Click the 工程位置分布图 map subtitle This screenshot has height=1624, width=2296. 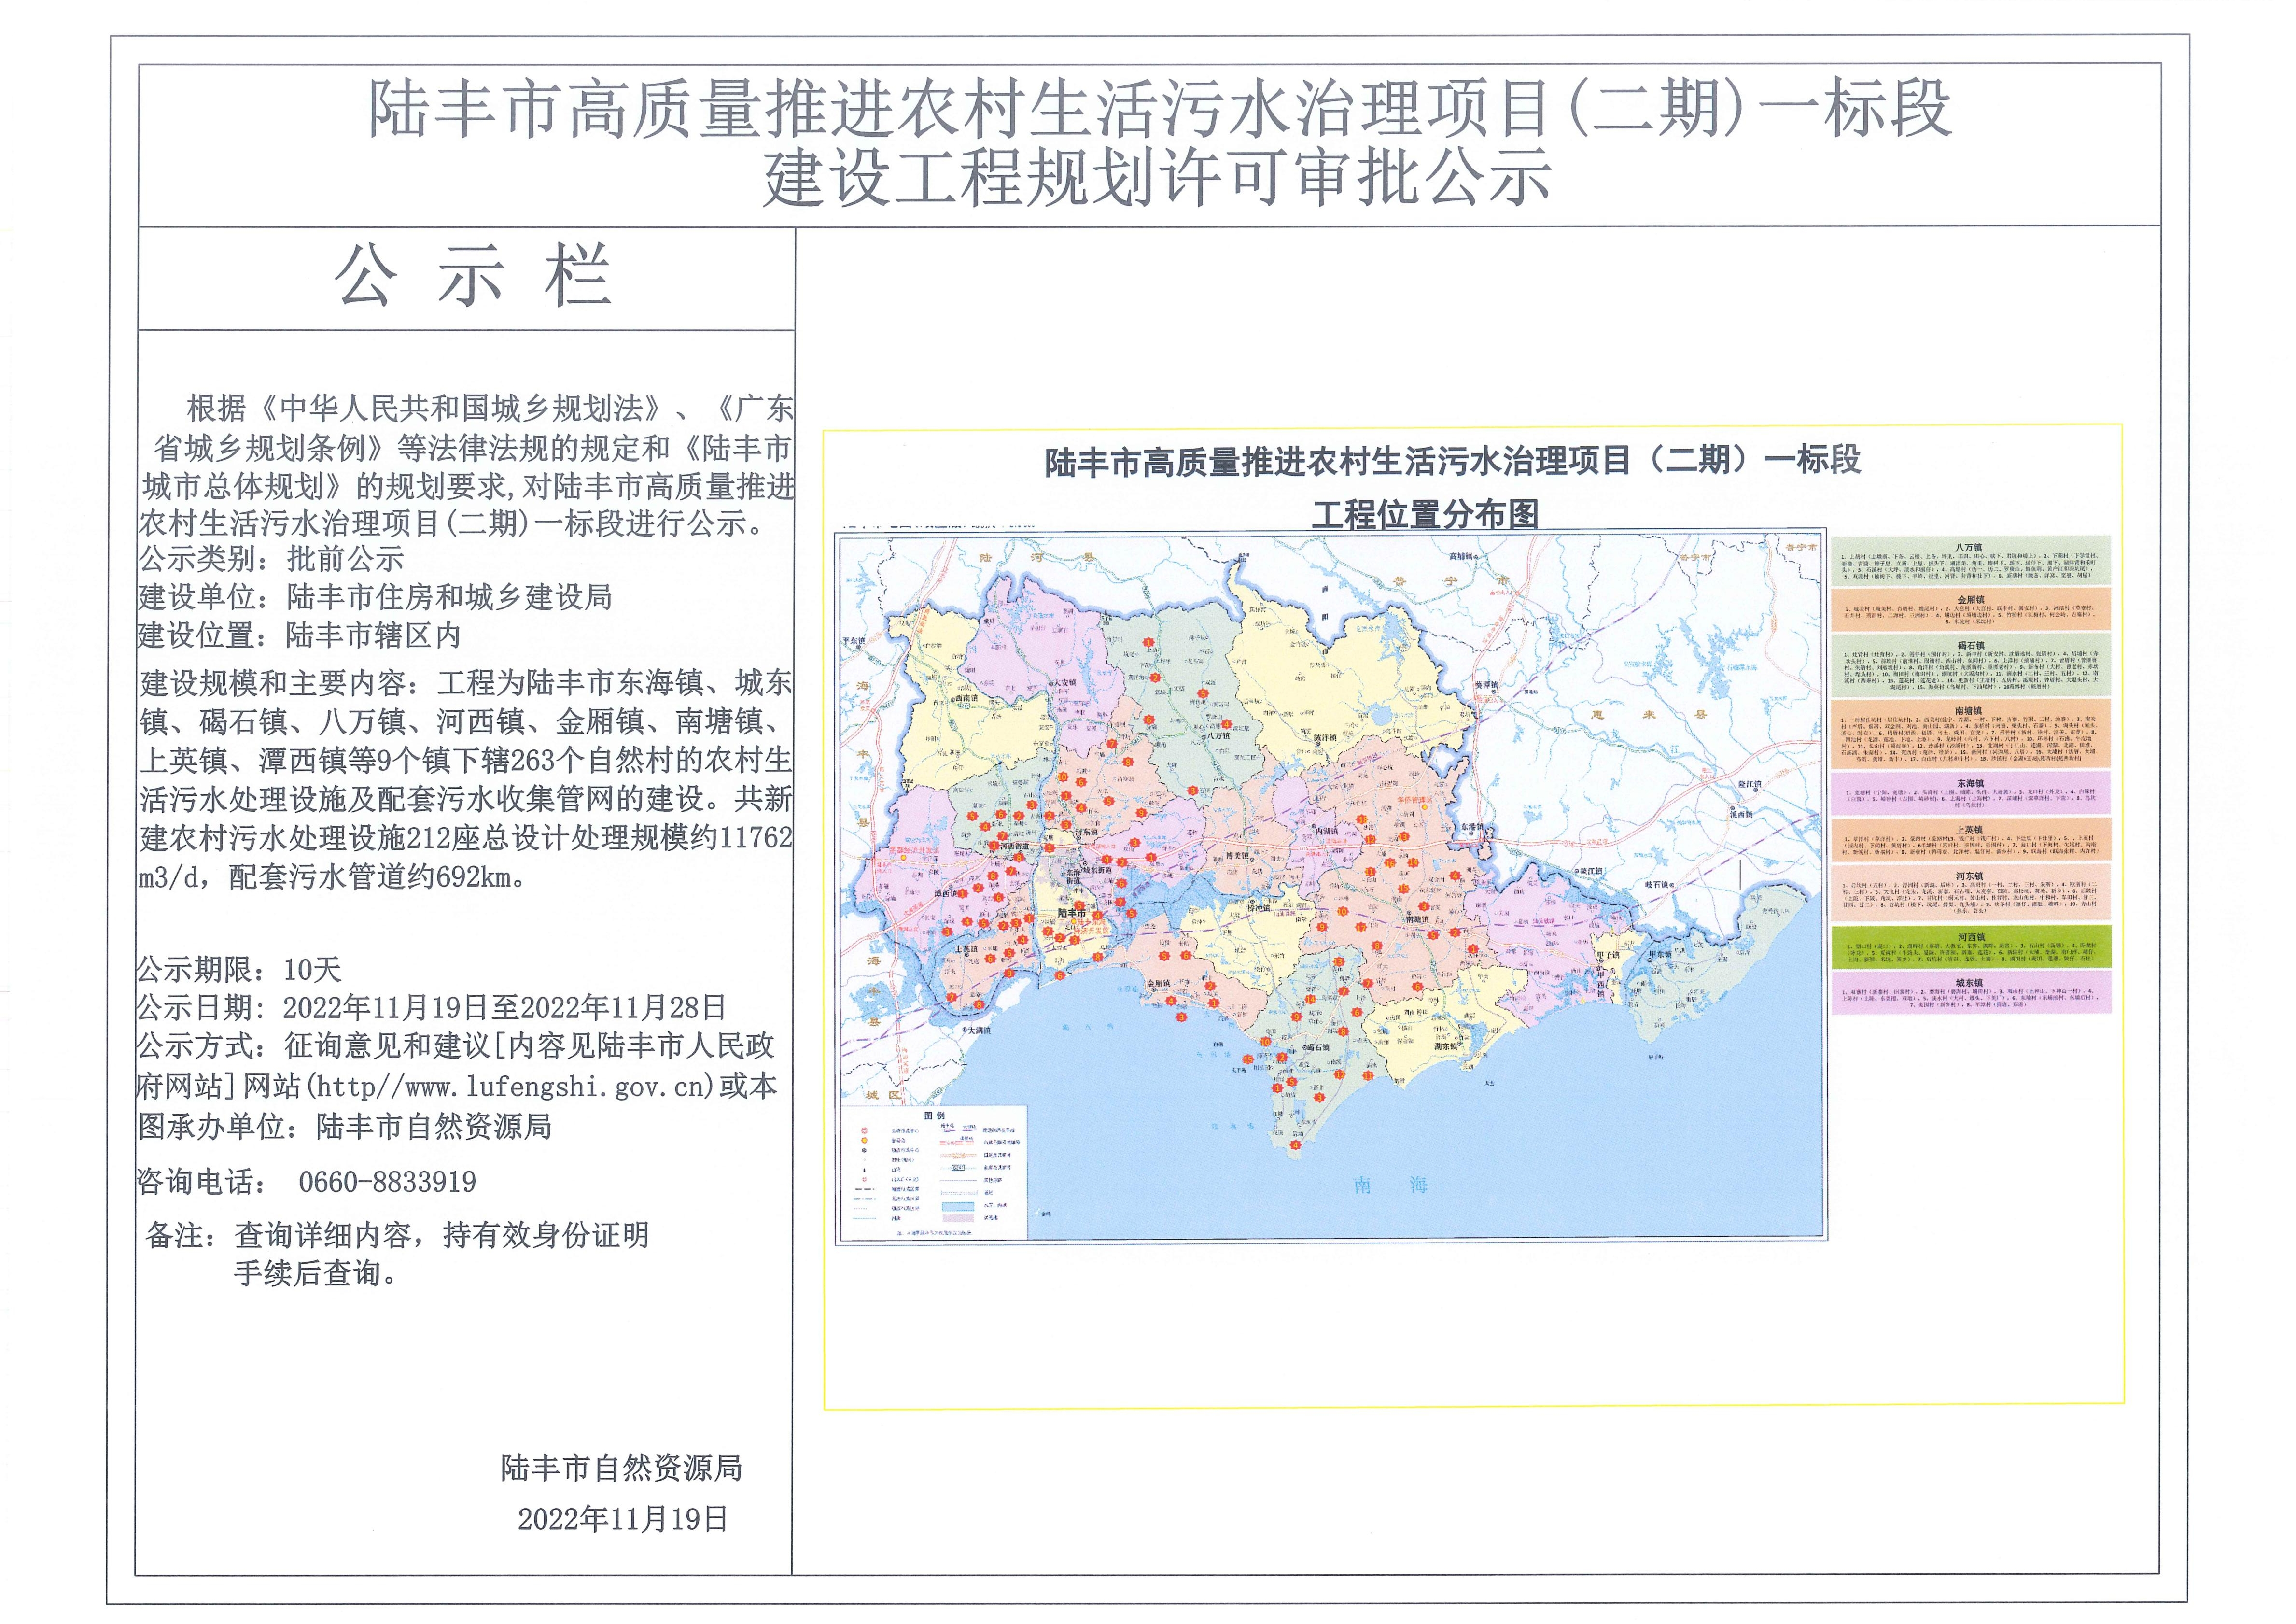[x=1424, y=514]
